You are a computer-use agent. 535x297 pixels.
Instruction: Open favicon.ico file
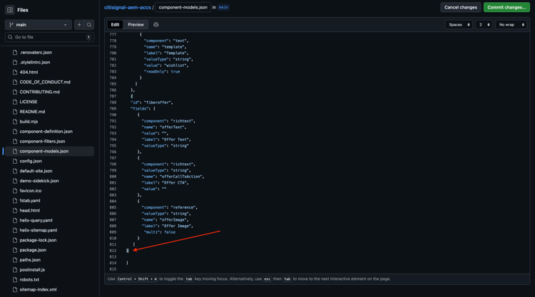tap(31, 191)
